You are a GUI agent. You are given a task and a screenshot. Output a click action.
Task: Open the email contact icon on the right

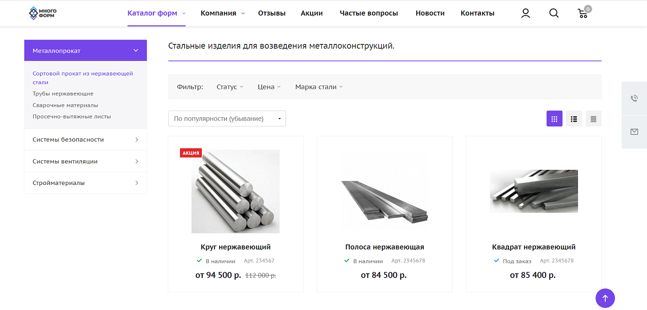pos(634,132)
